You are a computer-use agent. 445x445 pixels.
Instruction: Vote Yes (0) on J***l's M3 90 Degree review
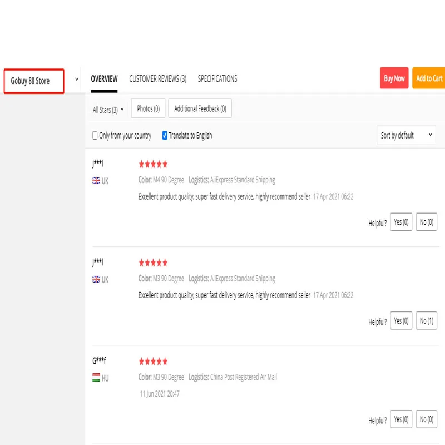tap(401, 321)
